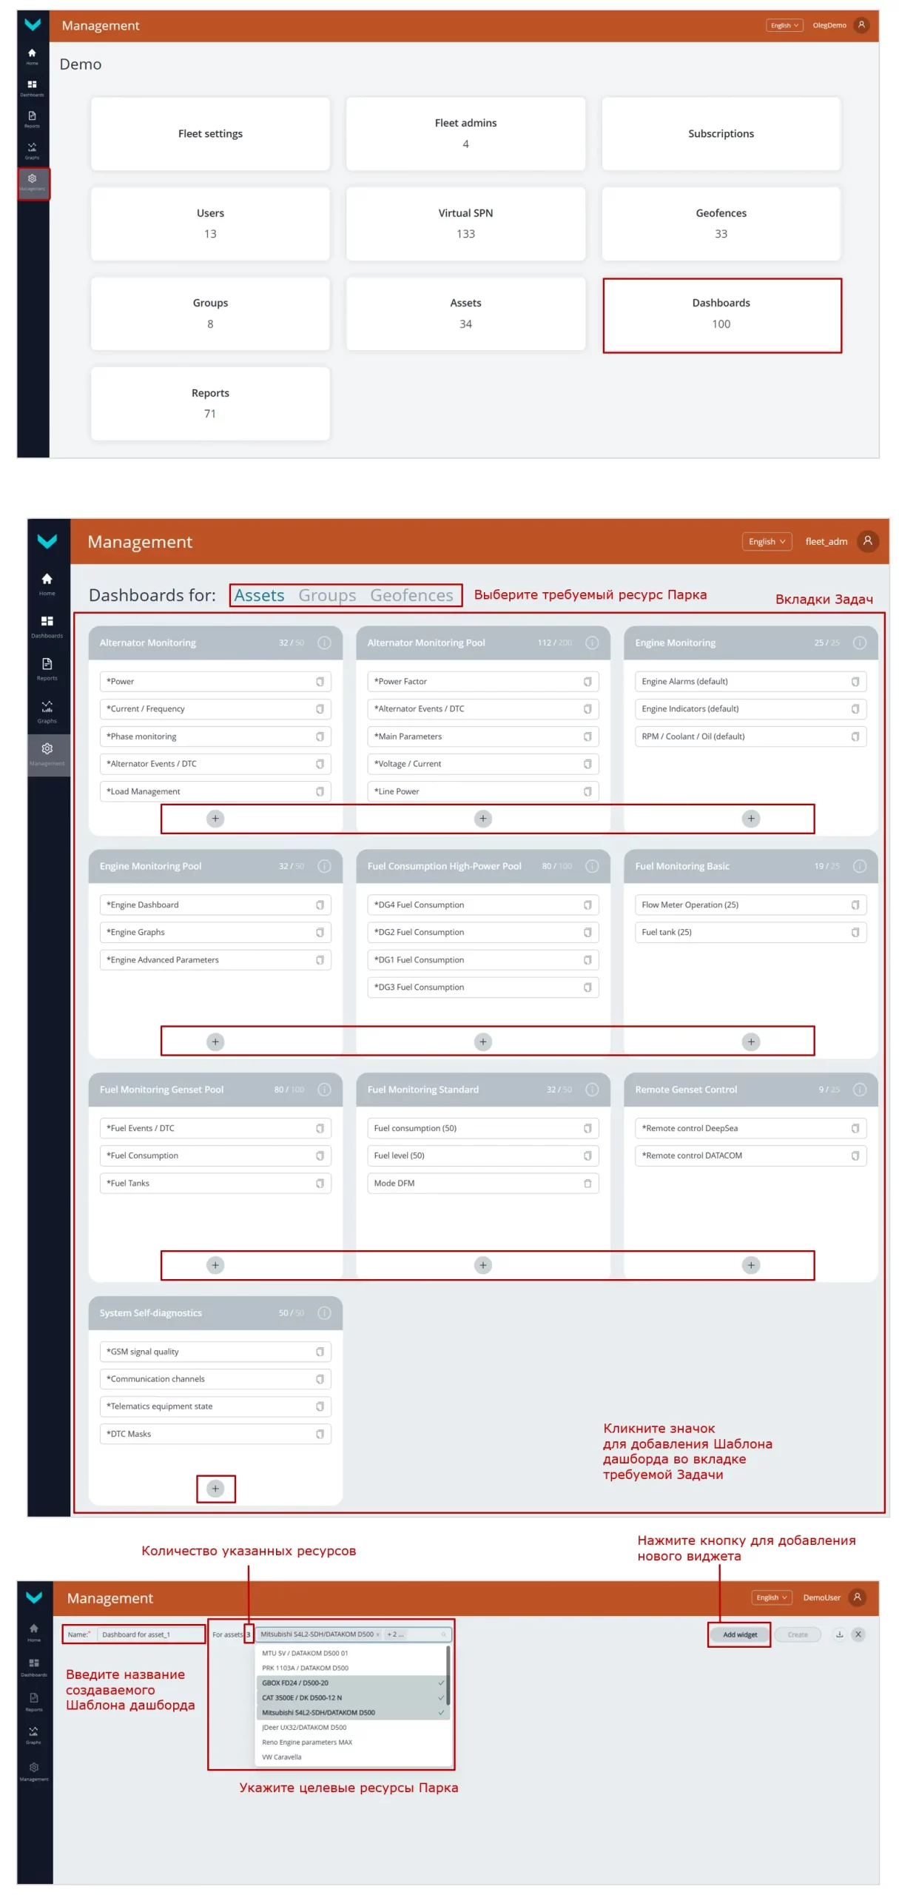Open the Dashboards tile showing 100
The height and width of the screenshot is (1895, 899).
coord(721,314)
